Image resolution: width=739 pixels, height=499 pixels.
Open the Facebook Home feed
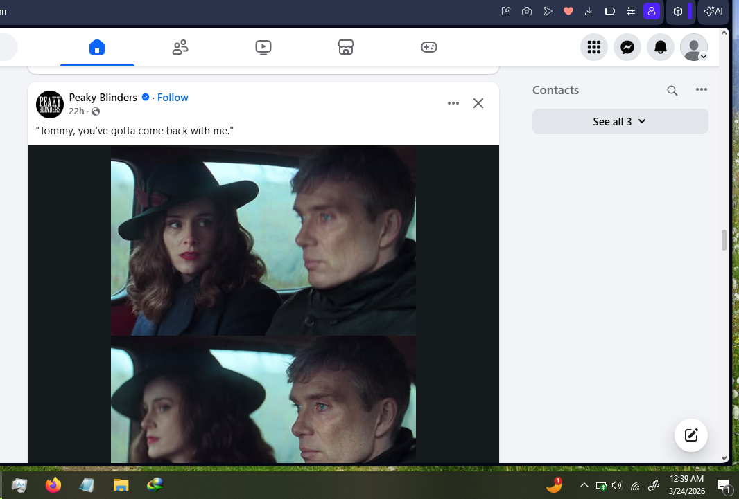tap(97, 47)
